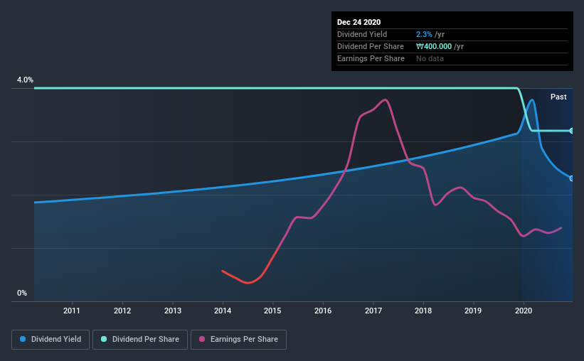Viewport: 584px width, 361px height.
Task: Select the 2011 x-axis year label
Action: click(72, 311)
